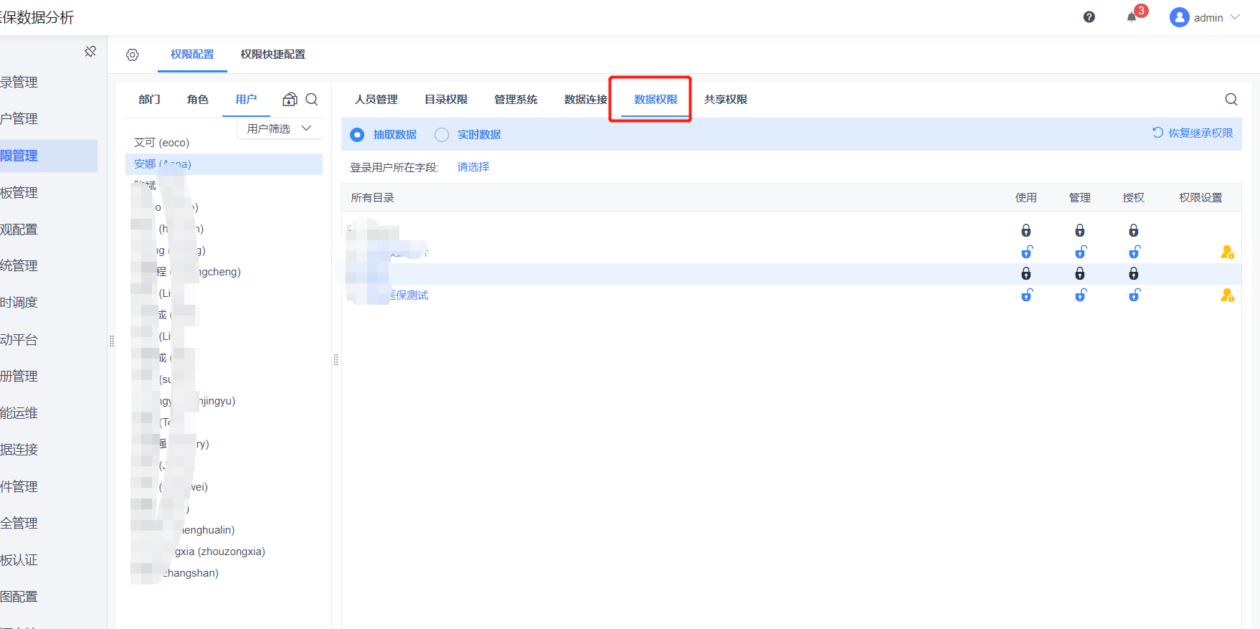Click the 恢复继承权限 link
This screenshot has width=1260, height=629.
coord(1193,133)
